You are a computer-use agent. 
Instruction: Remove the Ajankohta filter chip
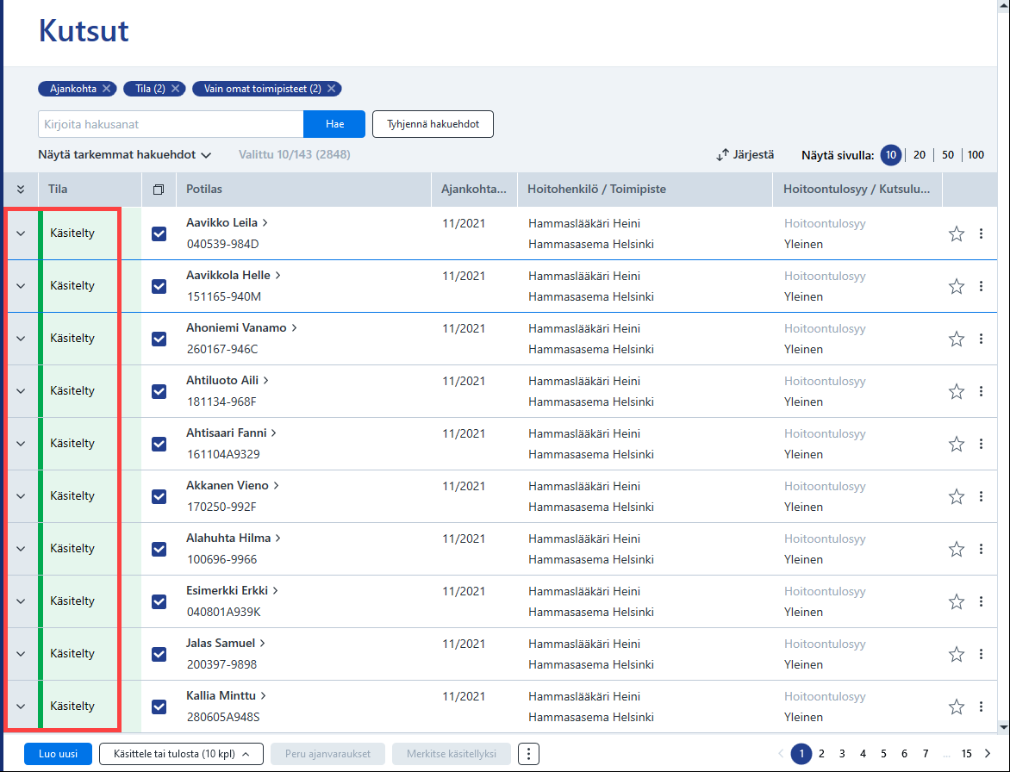[x=106, y=89]
